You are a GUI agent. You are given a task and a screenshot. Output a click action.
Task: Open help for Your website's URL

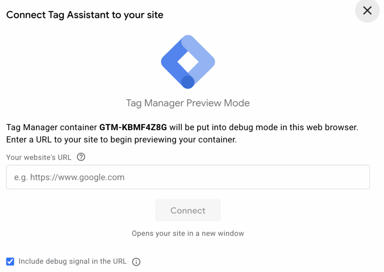81,157
